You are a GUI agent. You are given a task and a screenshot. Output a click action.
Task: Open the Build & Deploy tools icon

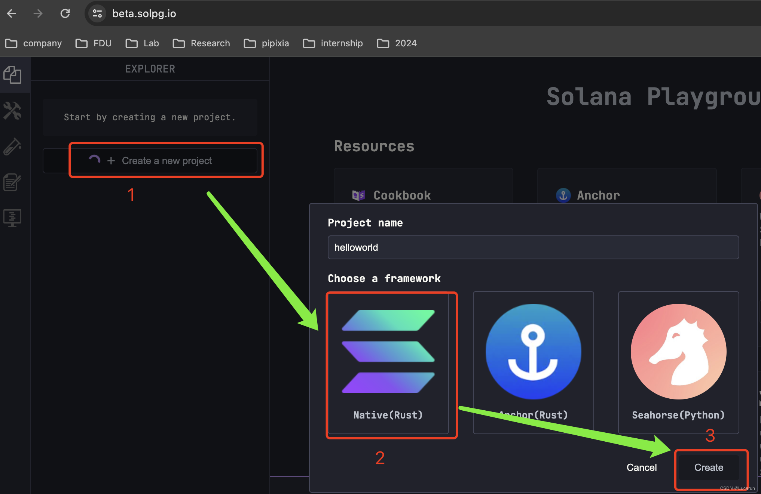(x=12, y=111)
